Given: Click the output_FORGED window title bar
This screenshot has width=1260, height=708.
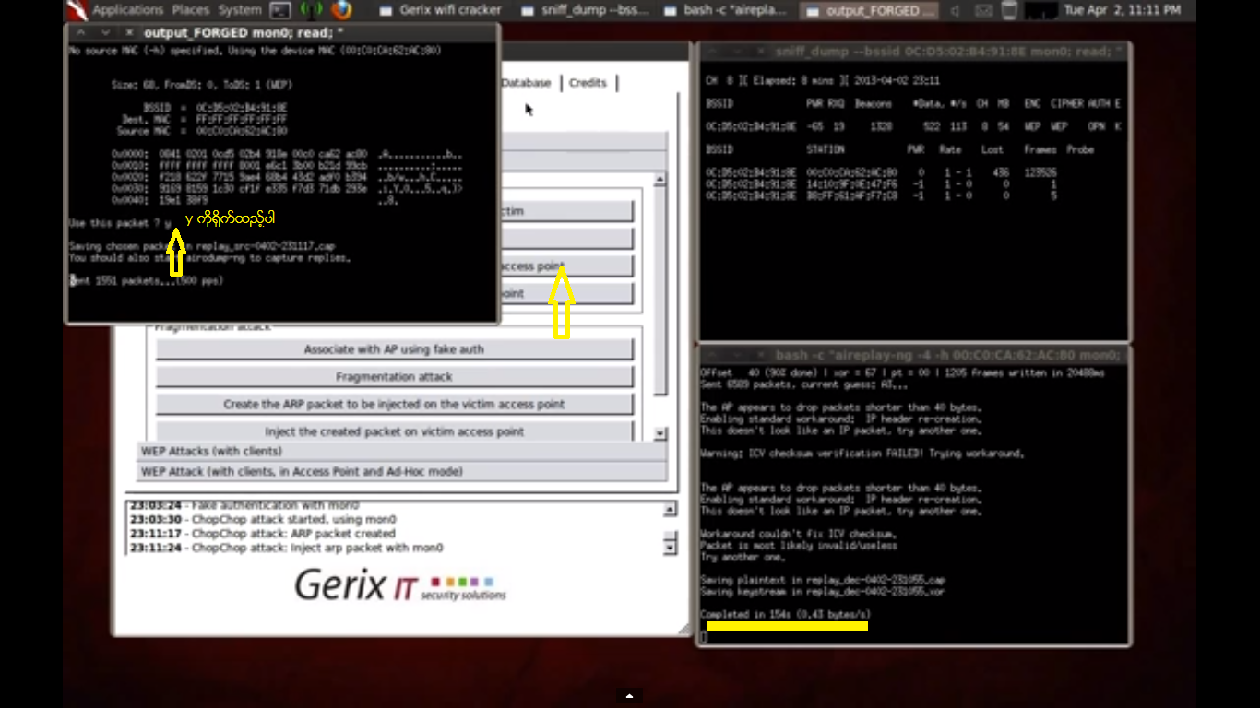Looking at the screenshot, I should click(x=282, y=32).
